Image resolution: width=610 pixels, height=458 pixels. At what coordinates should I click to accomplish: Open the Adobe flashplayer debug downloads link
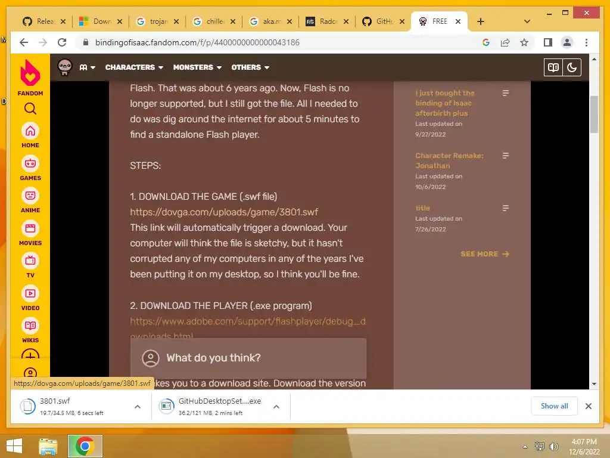coord(248,321)
